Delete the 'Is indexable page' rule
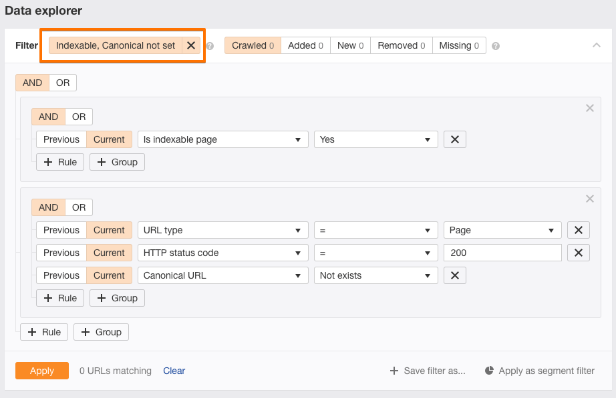 click(455, 139)
